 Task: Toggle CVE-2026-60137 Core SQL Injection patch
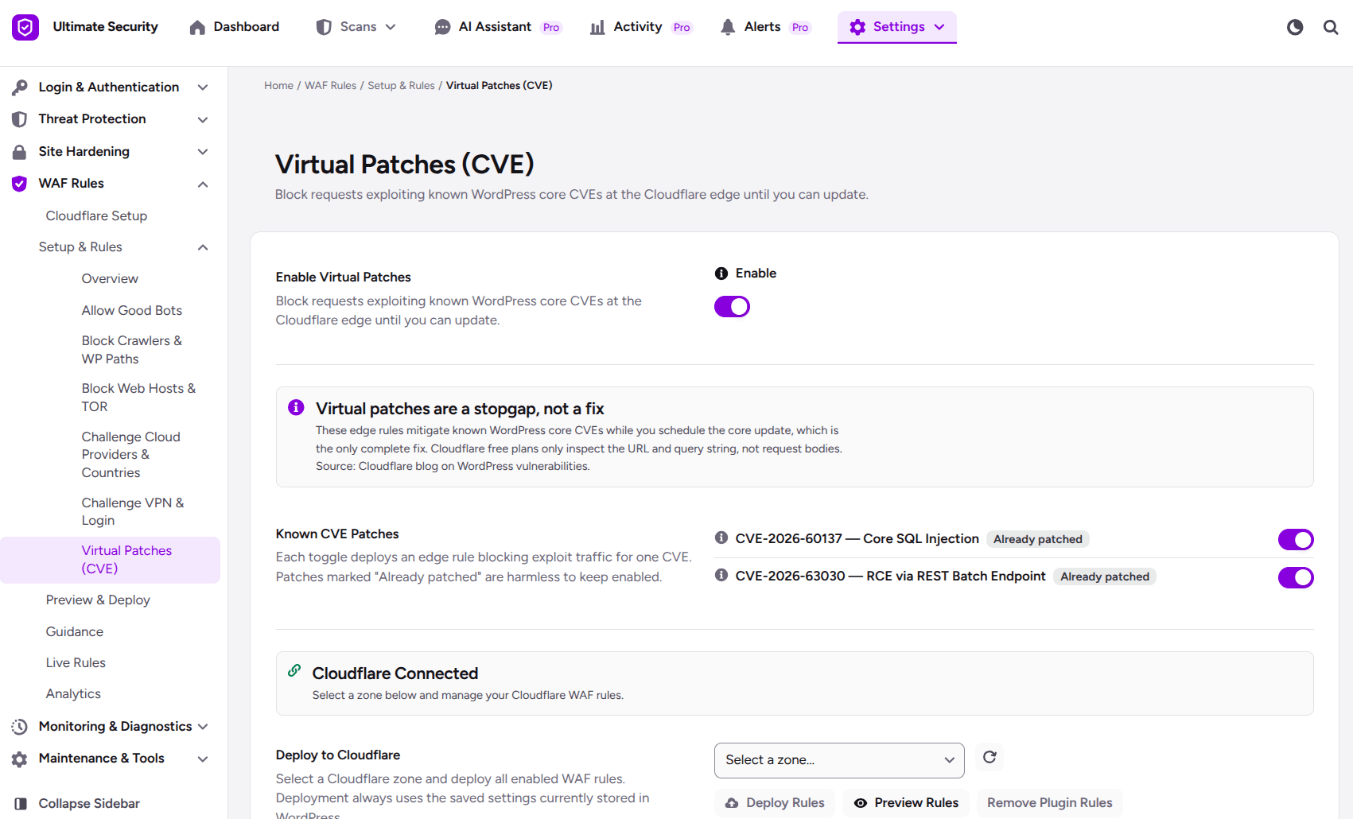tap(1296, 540)
